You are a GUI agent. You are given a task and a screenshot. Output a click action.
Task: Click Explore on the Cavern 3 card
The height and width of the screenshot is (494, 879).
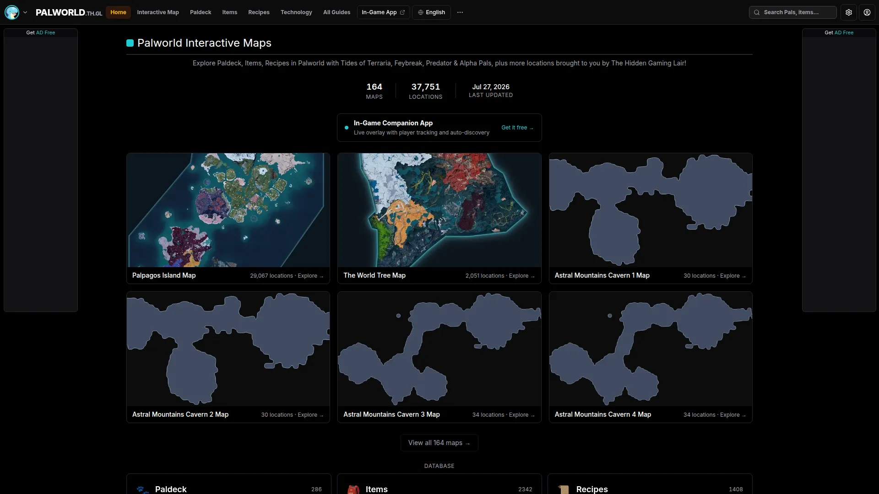pos(522,415)
